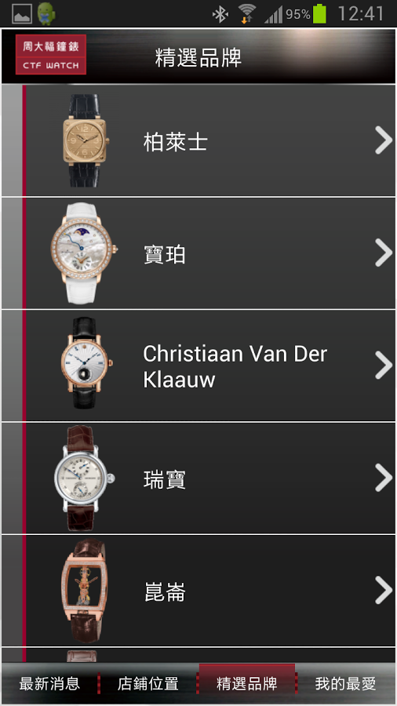Viewport: 397px width, 706px height.
Task: Open the Christiaan Van Der Klaauw brand name
Action: coord(235,366)
